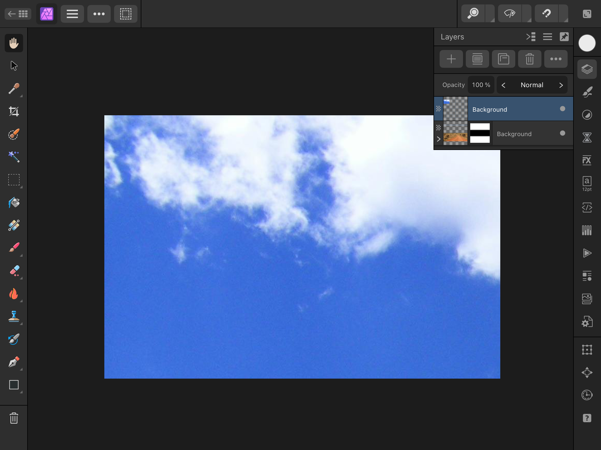Open the Filters hourglass studio

(x=587, y=137)
